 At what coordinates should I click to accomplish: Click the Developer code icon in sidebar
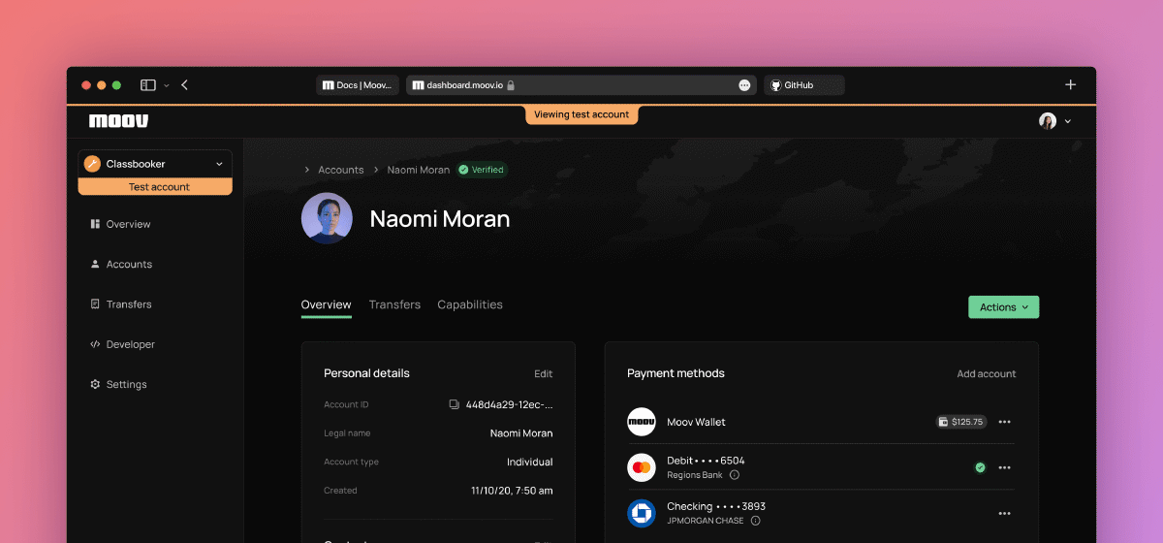pyautogui.click(x=95, y=344)
